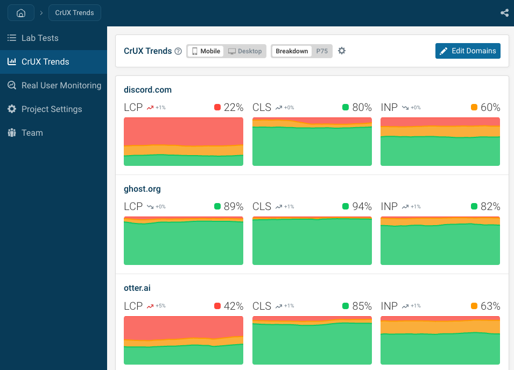Open discord.com CLS area chart

[312, 142]
